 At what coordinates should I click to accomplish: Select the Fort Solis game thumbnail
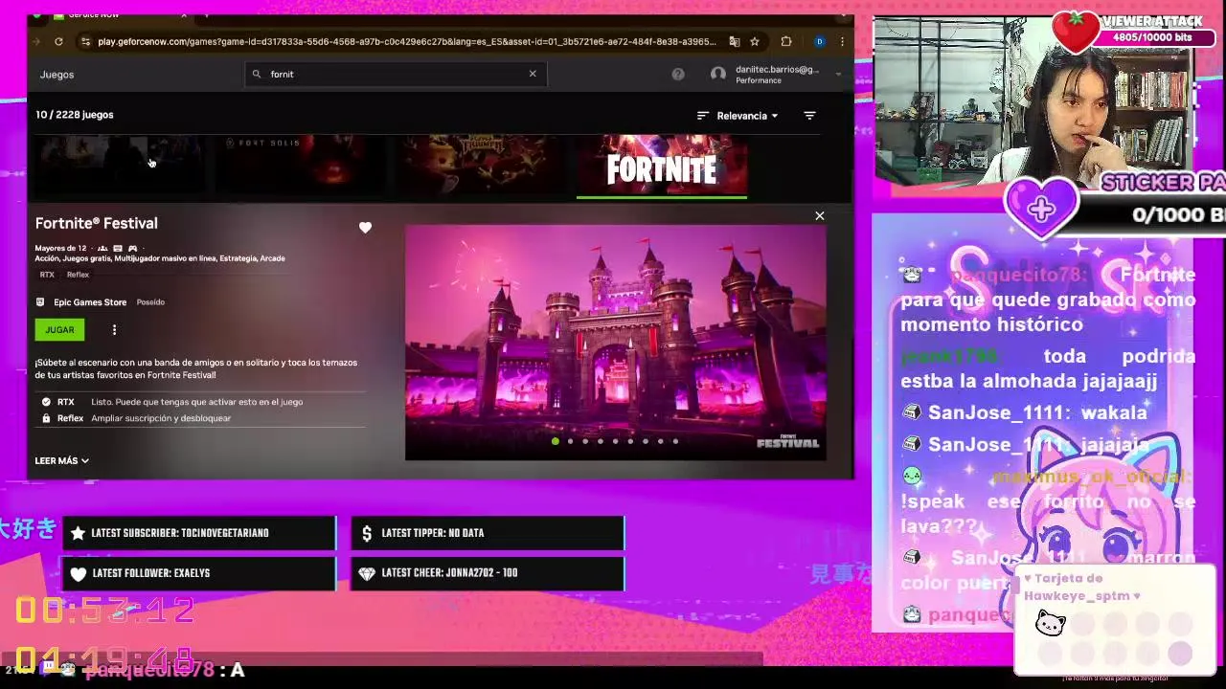(x=301, y=167)
